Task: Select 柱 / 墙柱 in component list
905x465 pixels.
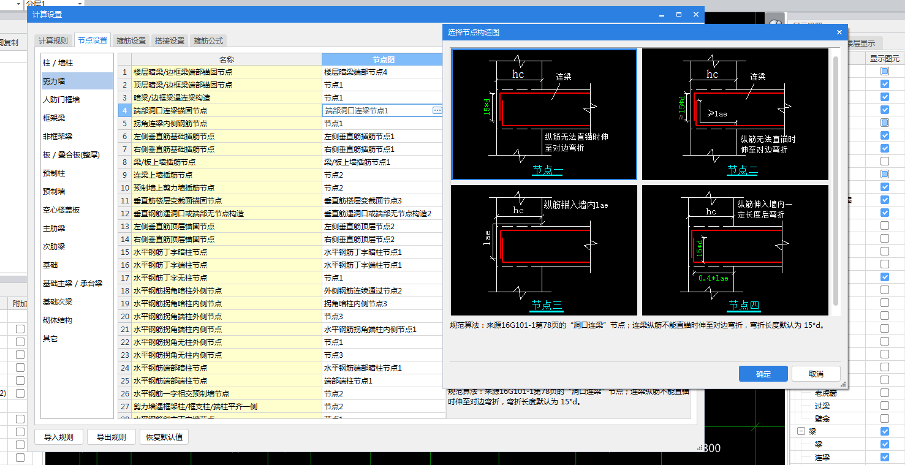Action: point(77,63)
